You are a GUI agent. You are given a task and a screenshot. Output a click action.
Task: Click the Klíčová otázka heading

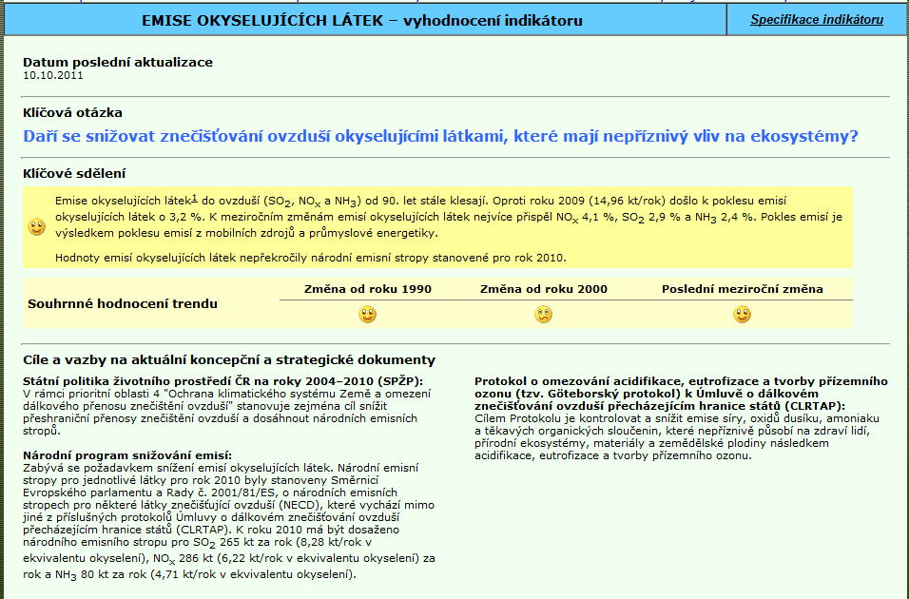(72, 112)
